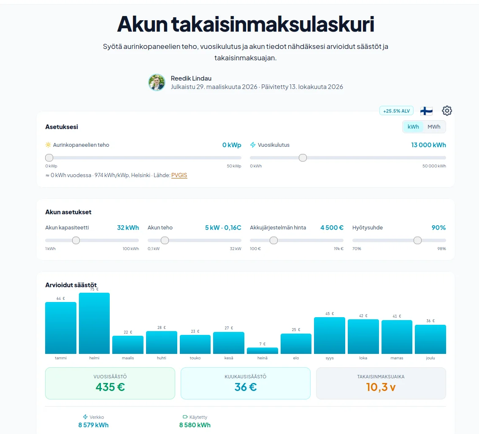Switch units to kWh
Viewport: 479px width, 434px height.
pyautogui.click(x=413, y=127)
